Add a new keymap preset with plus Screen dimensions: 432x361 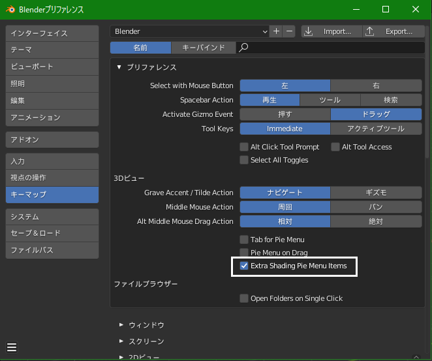tap(276, 31)
